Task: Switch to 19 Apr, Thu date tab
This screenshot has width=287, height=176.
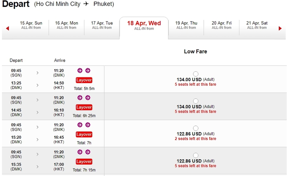Action: pyautogui.click(x=186, y=25)
